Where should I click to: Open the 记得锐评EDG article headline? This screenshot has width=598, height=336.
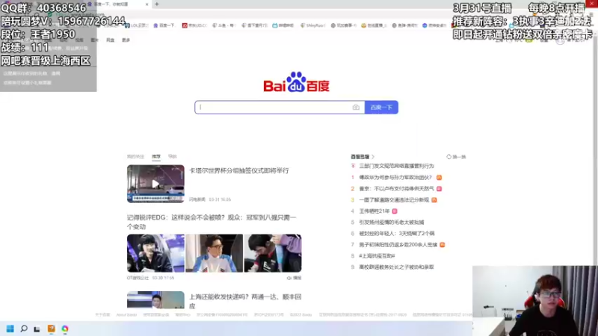[212, 222]
